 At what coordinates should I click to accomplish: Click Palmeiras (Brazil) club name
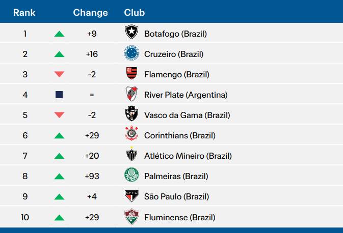[176, 177]
